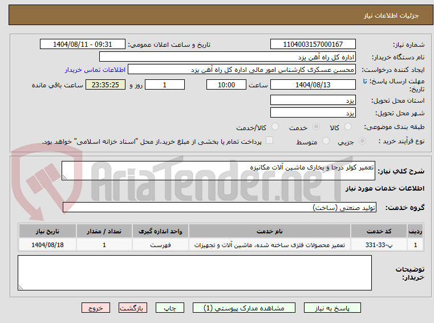Click the طبقه بندی موضوعی label
This screenshot has width=434, height=323.
[394, 127]
